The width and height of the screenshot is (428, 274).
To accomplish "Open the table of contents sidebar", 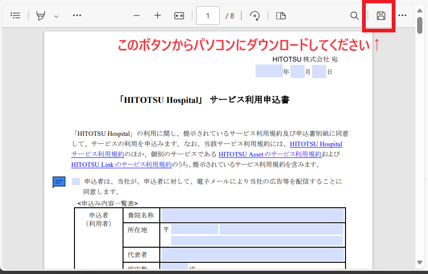I will tap(16, 16).
